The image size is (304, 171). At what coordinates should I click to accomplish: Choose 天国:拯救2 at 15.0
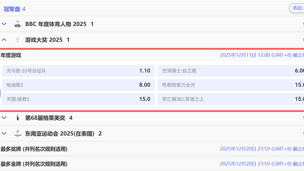79,99
